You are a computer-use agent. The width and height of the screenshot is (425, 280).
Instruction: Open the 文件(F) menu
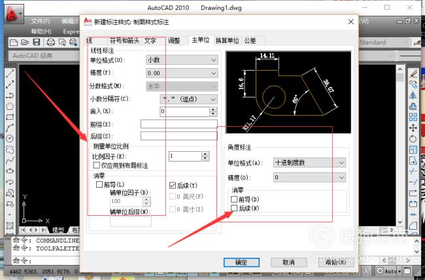coord(41,21)
